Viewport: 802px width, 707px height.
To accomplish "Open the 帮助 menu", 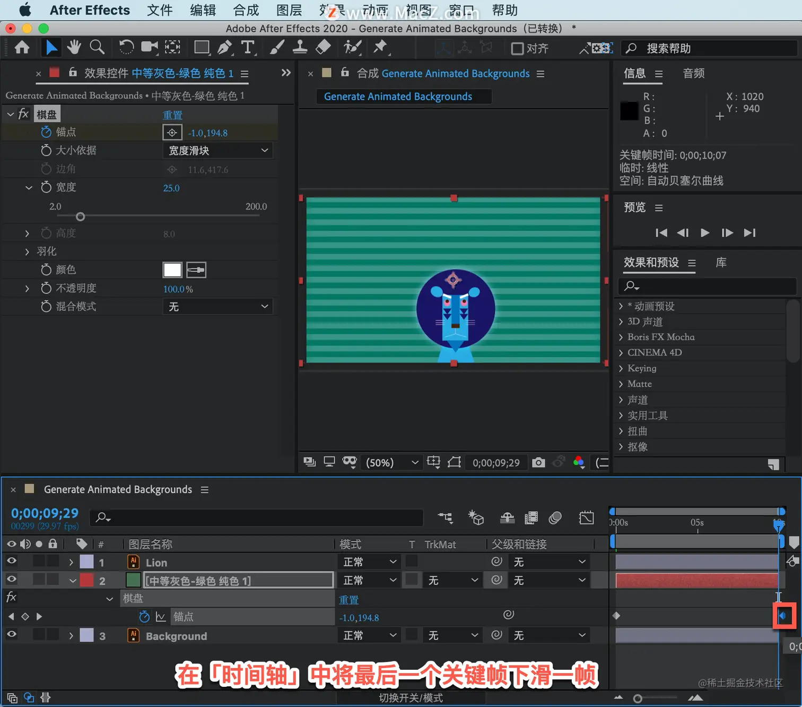I will [504, 10].
